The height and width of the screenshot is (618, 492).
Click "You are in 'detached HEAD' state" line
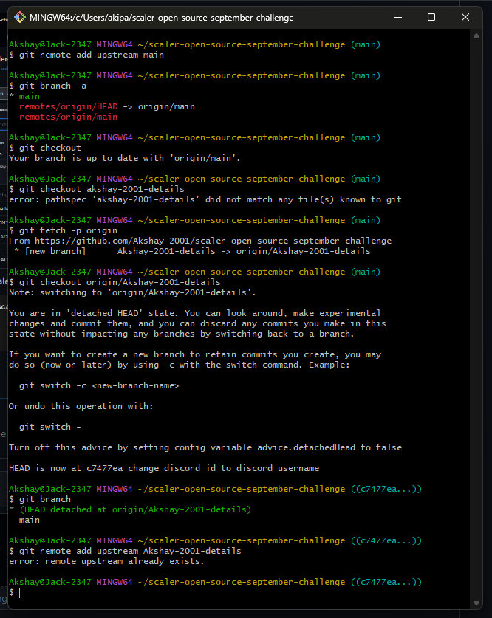(195, 313)
